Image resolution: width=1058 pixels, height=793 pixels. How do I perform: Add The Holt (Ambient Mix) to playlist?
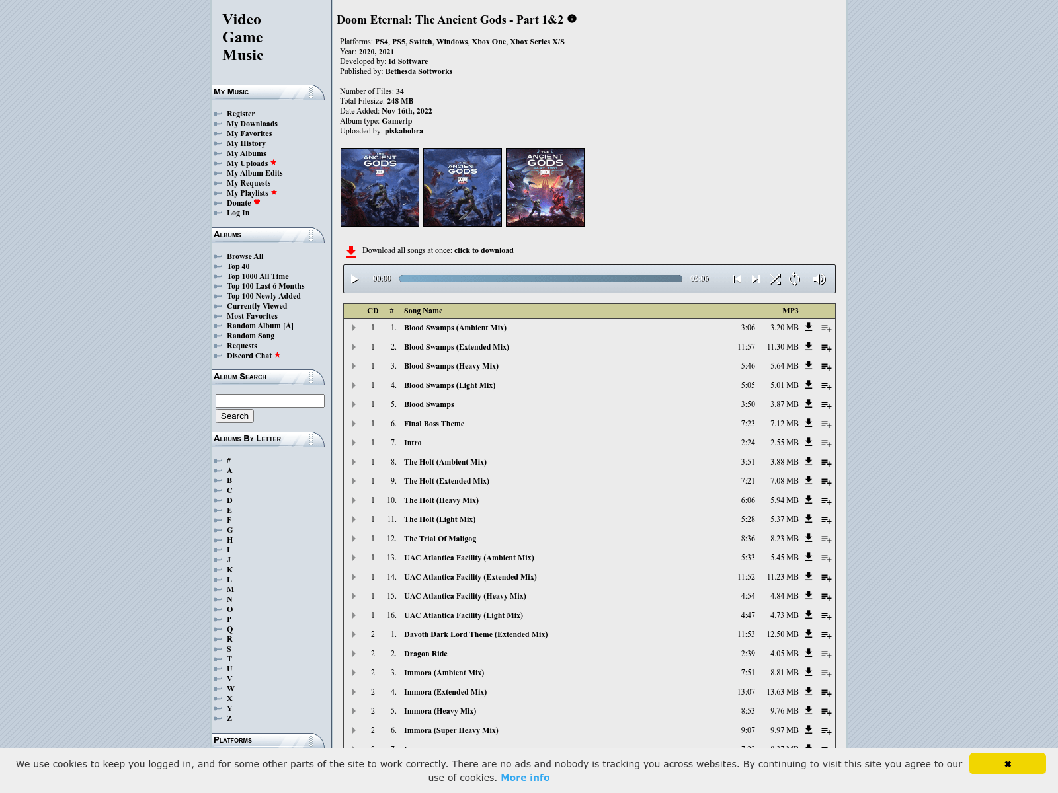tap(826, 463)
